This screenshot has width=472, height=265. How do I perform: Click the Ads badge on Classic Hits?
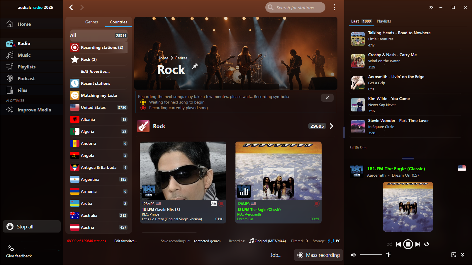pyautogui.click(x=214, y=204)
